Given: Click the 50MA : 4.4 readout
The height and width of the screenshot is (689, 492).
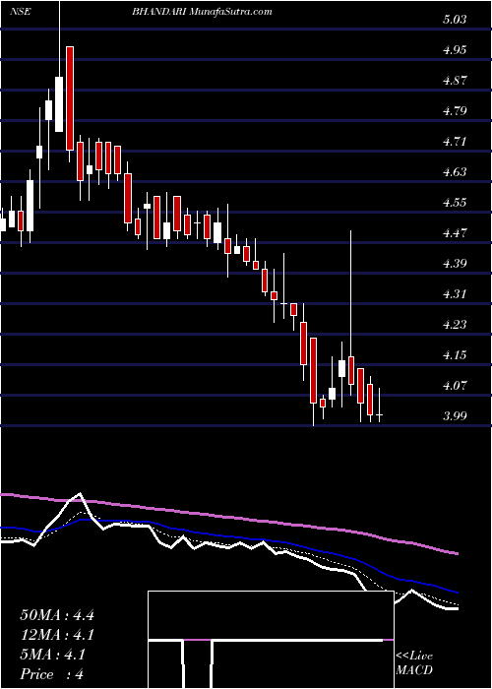Looking at the screenshot, I should (x=57, y=615).
